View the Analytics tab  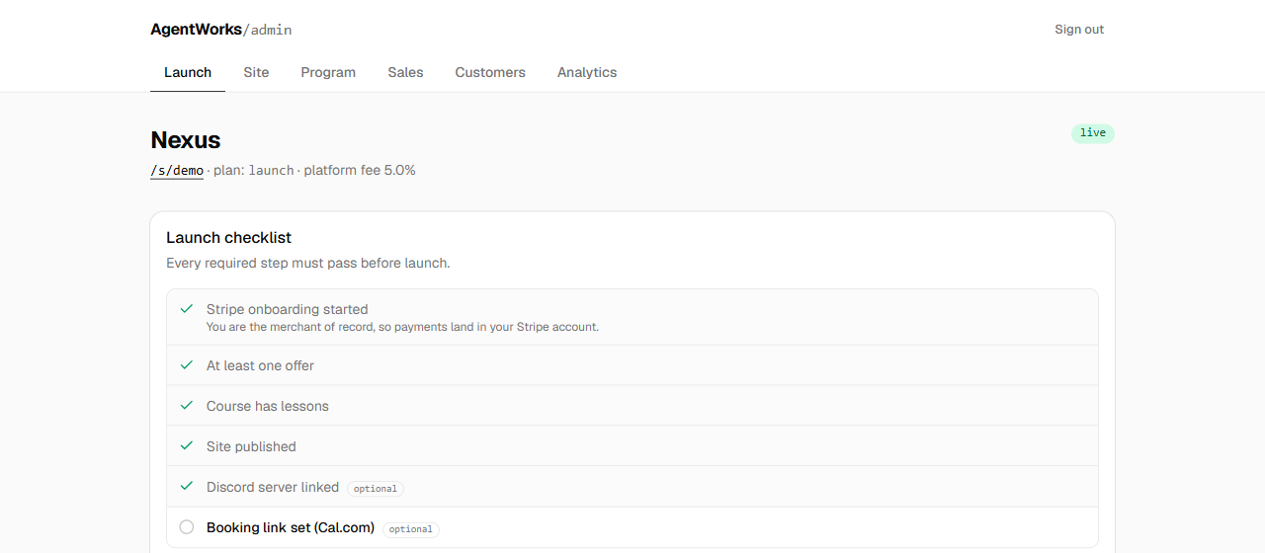[x=587, y=72]
